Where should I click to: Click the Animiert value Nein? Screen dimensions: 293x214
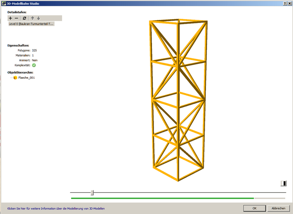pos(34,60)
